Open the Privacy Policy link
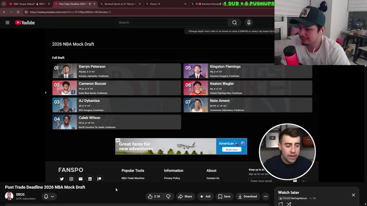This screenshot has height=206, width=367. (x=172, y=178)
